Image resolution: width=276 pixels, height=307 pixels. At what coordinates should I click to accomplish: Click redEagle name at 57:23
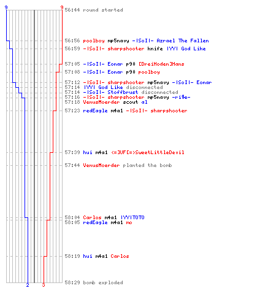(x=95, y=111)
